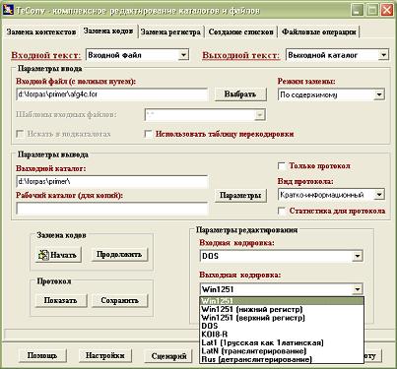397x369 pixels.
Task: Choose Win1251 (нижний регистр) option
Action: [x=282, y=309]
